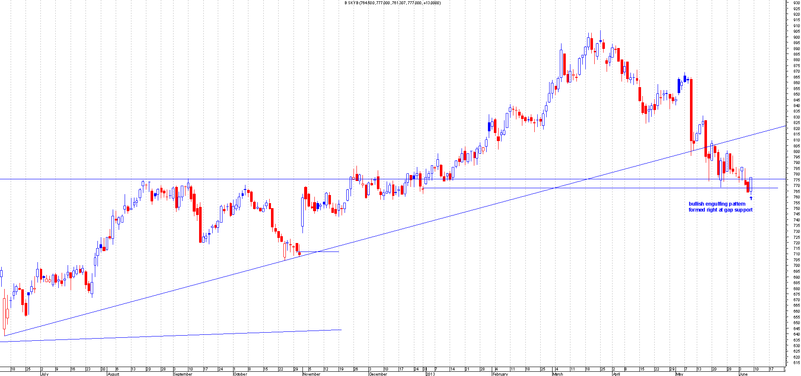Click the September label on the date axis

pos(183,374)
